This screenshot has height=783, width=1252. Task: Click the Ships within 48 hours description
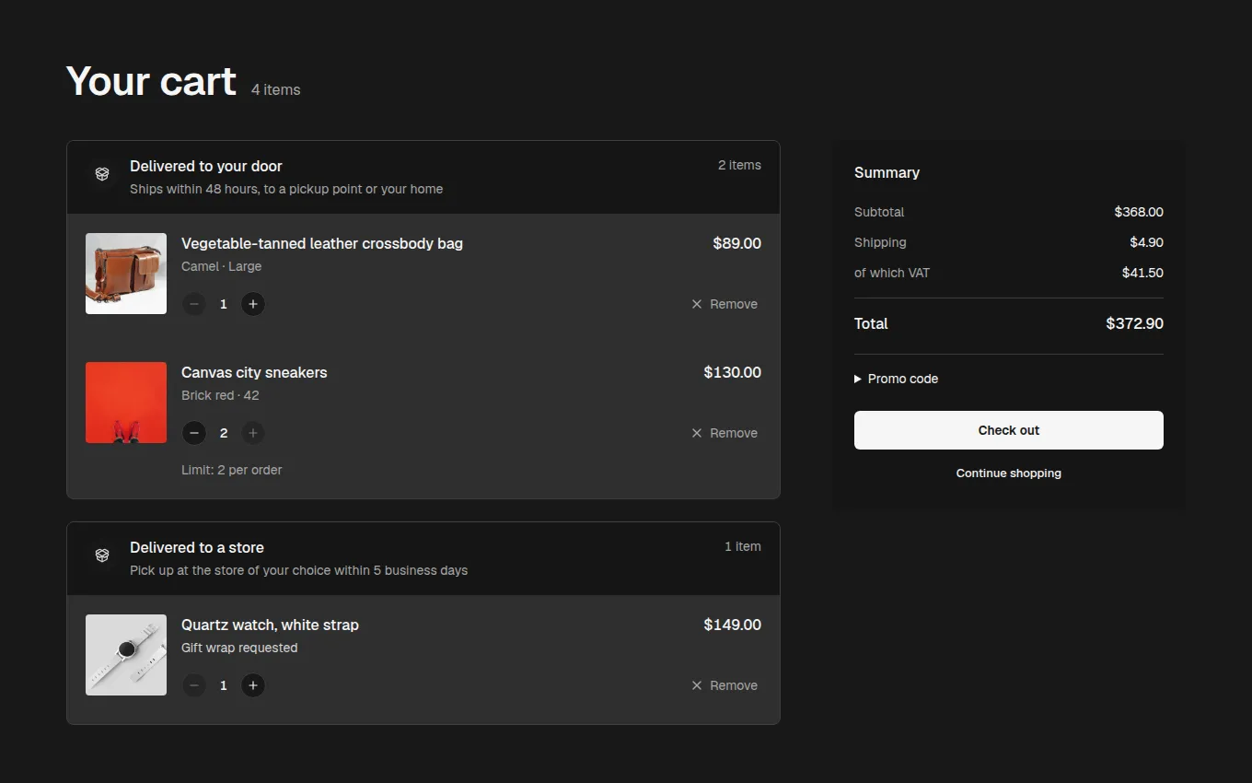tap(286, 189)
